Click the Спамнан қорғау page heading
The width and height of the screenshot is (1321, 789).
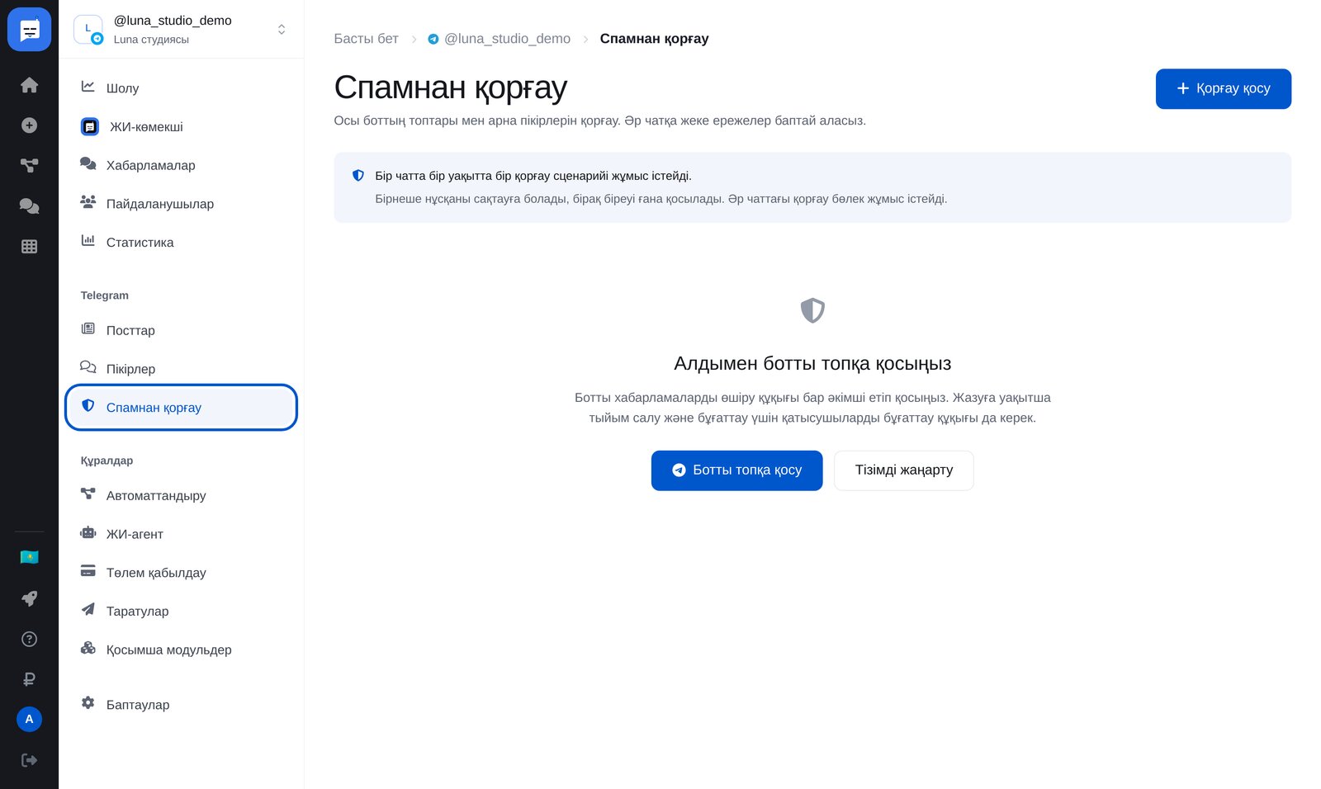click(450, 87)
